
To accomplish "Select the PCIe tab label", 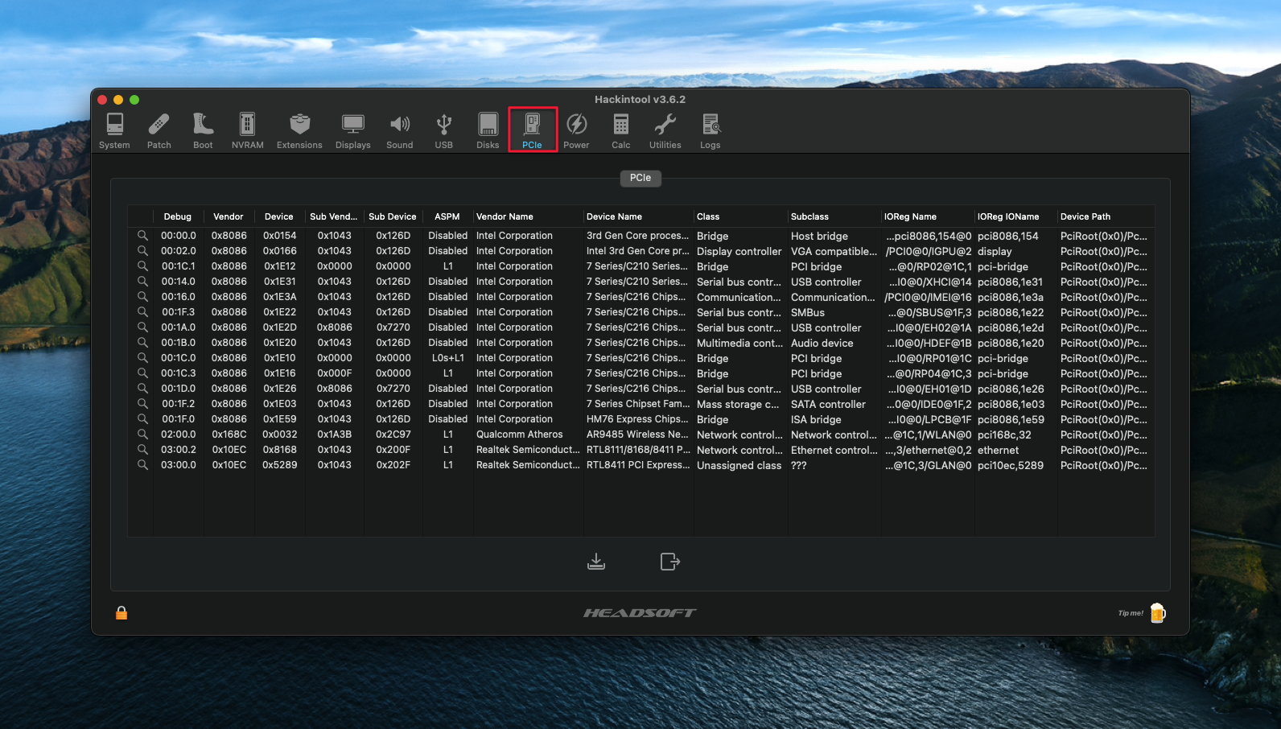I will click(640, 178).
